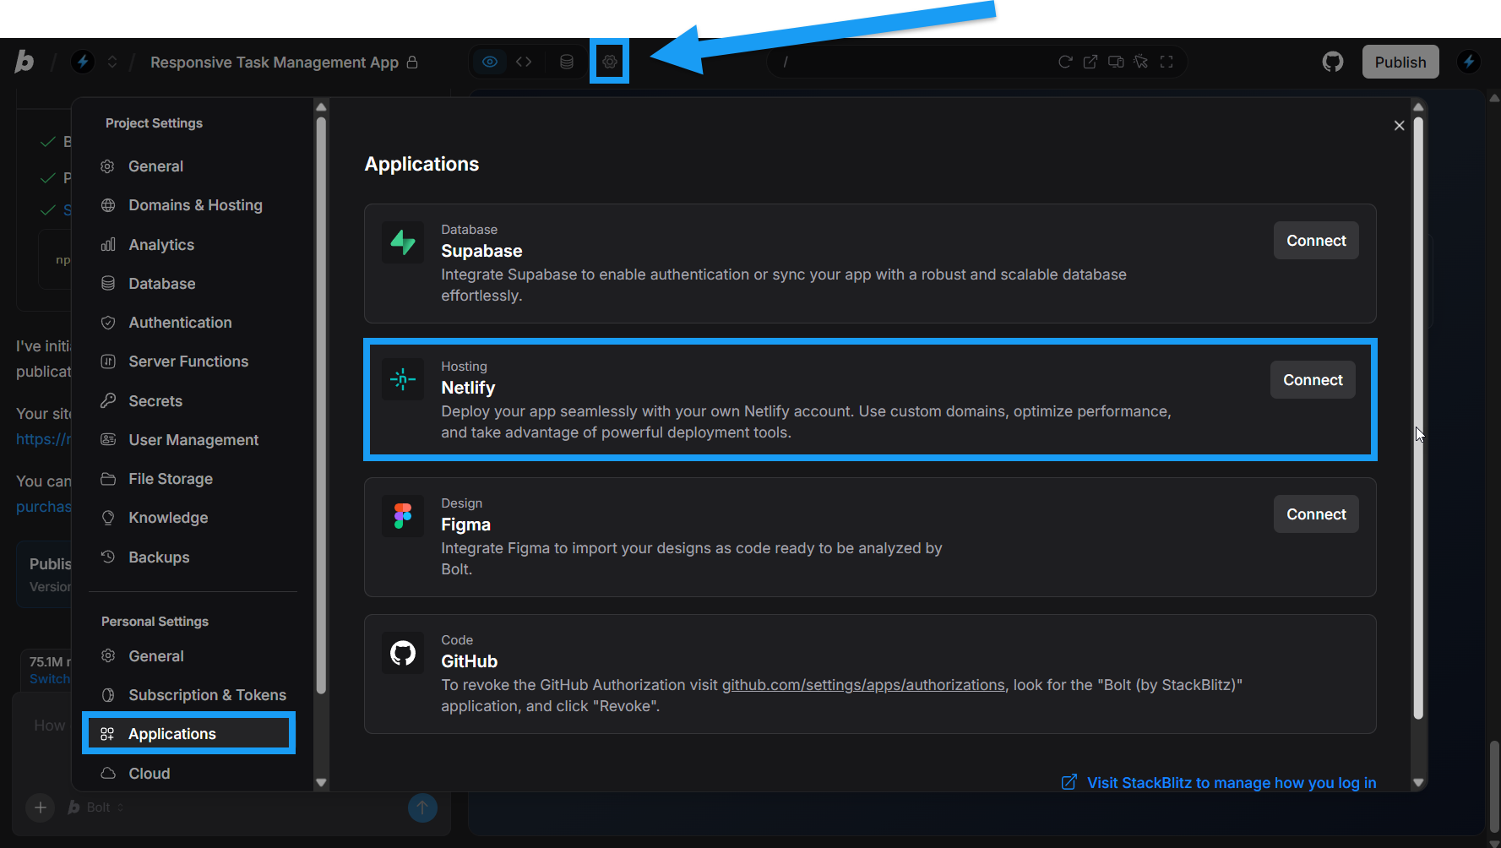Screen dimensions: 1501x848
Task: Visit StackBlitz to manage login link
Action: click(1219, 783)
